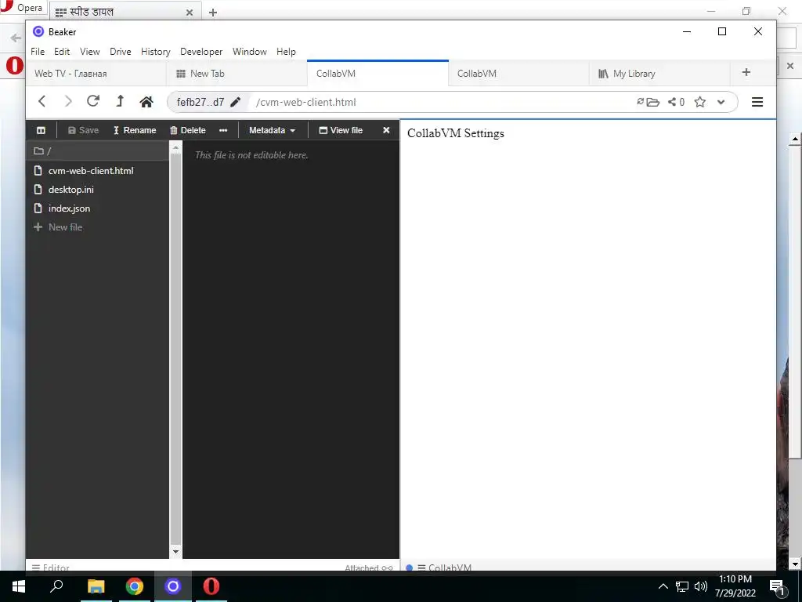Open Windows taskbar search
The width and height of the screenshot is (802, 602).
[x=56, y=586]
